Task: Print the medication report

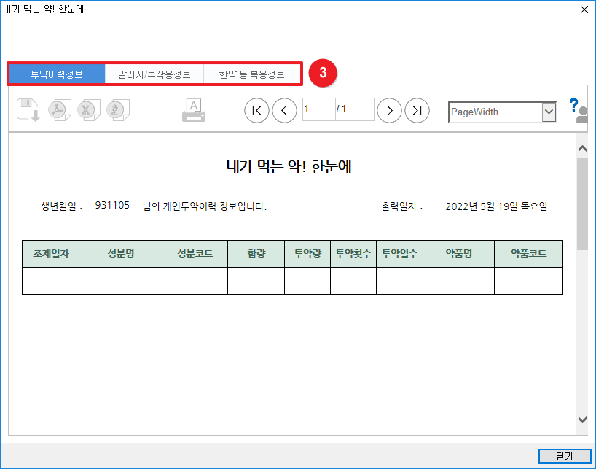Action: (194, 111)
